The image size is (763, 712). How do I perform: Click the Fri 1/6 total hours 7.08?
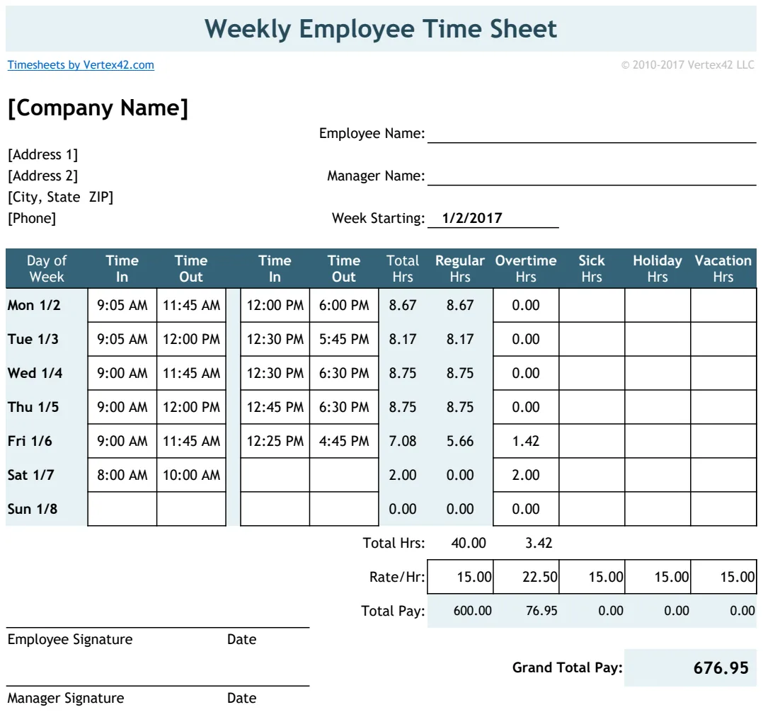pyautogui.click(x=403, y=441)
